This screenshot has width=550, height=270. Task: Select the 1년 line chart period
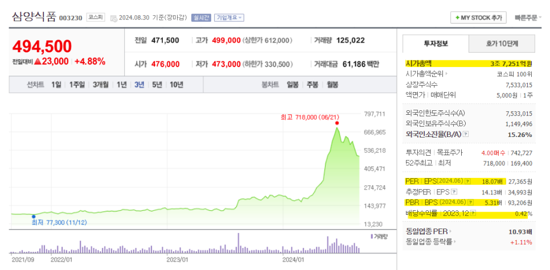tap(121, 85)
